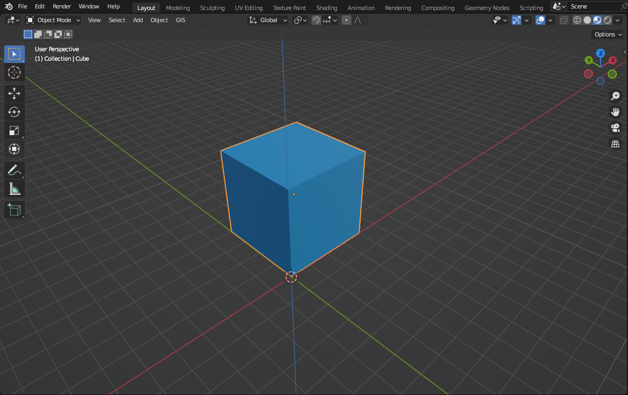This screenshot has width=628, height=395.
Task: Select the Move tool
Action: tap(14, 93)
